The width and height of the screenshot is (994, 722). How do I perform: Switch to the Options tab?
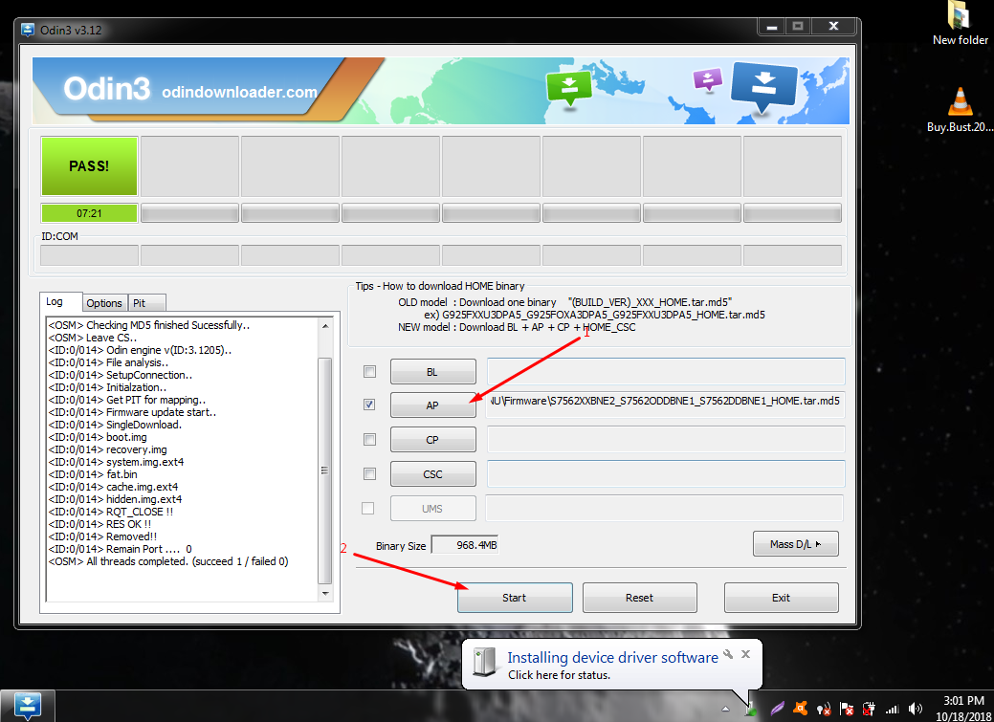104,303
